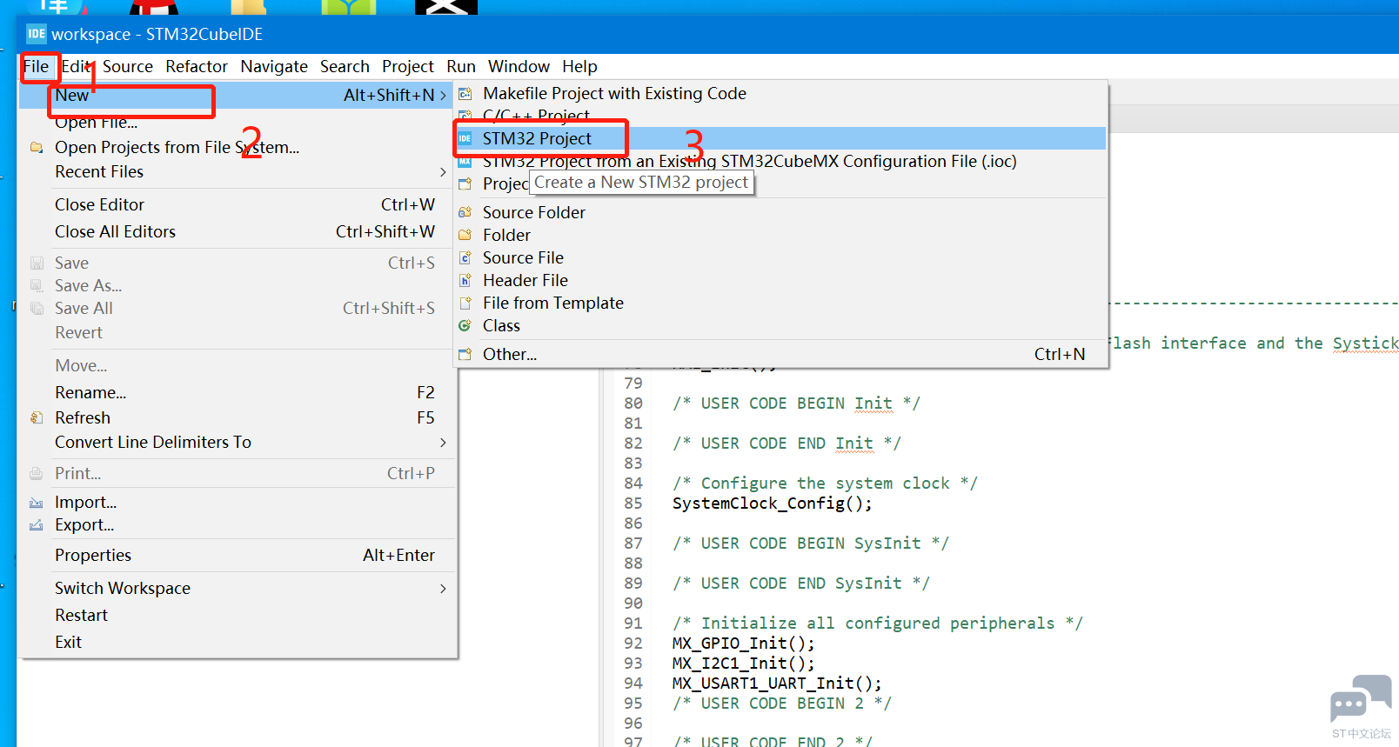Choose Close All Editors

pyautogui.click(x=237, y=231)
